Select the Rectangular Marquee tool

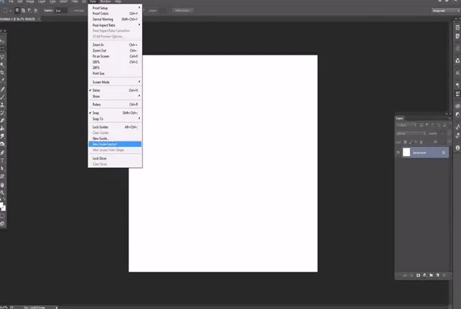coord(3,49)
